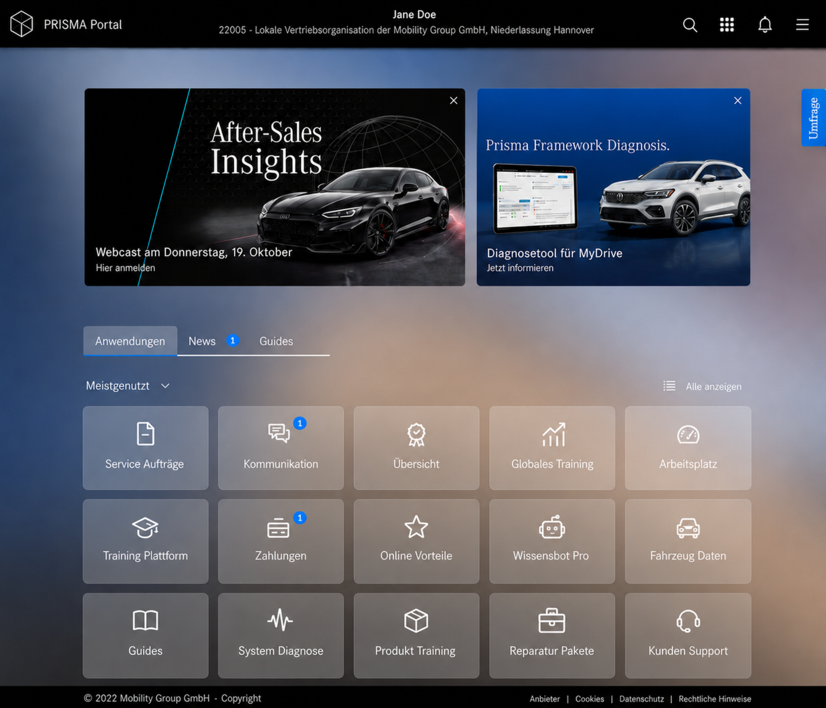Screen dimensions: 826x708
Task: Click the Hier anmelden link
Action: click(125, 268)
